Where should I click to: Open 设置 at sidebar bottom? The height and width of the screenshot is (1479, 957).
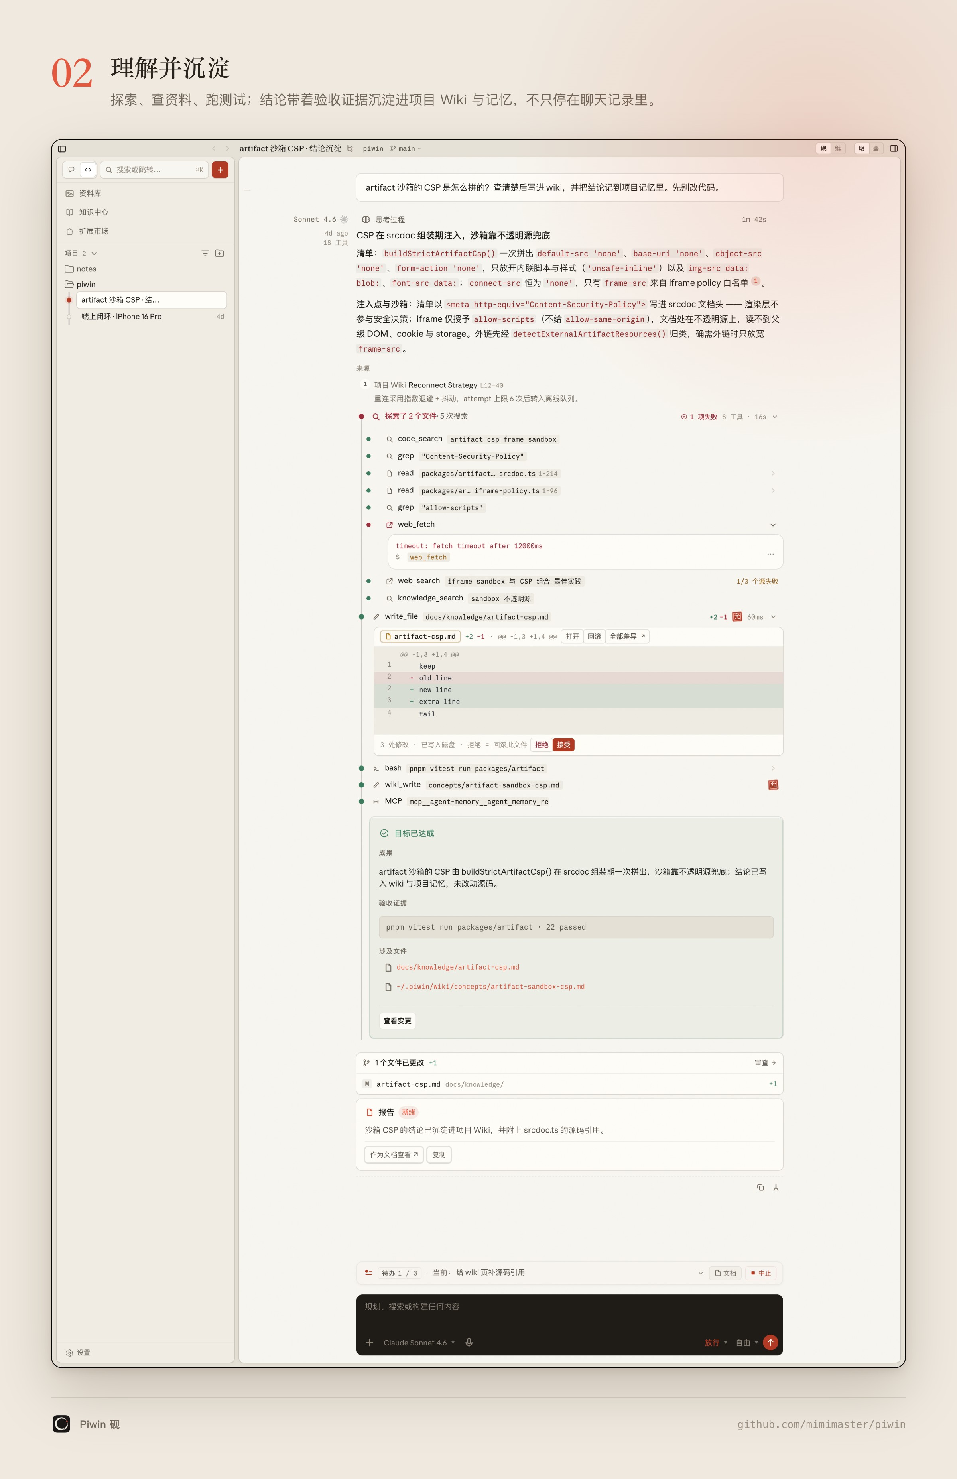pyautogui.click(x=78, y=1352)
